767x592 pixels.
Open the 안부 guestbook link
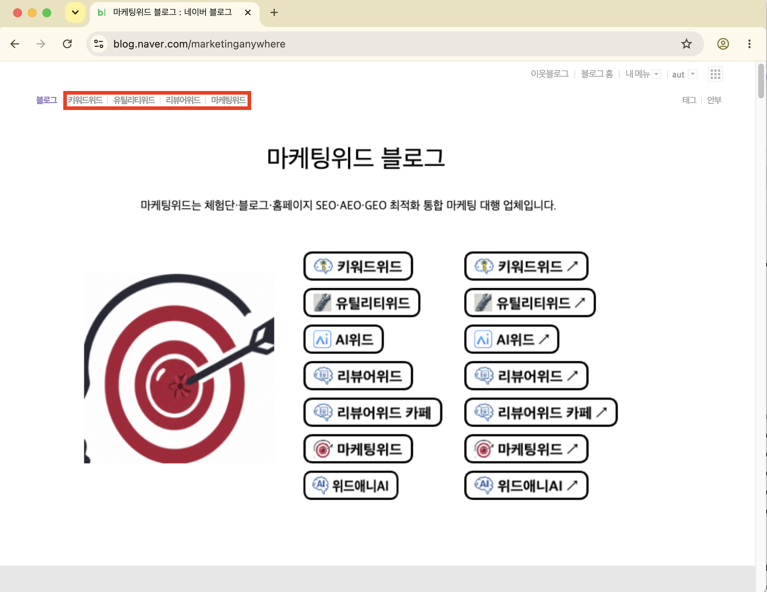tap(714, 100)
